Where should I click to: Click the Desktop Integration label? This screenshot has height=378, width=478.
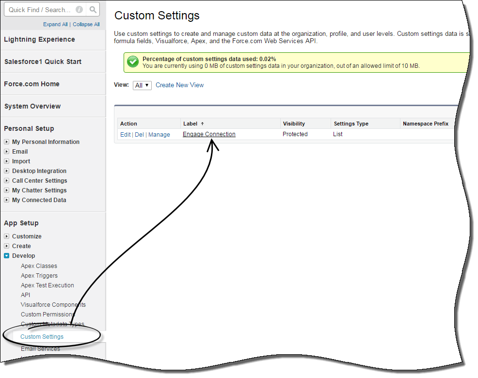39,171
